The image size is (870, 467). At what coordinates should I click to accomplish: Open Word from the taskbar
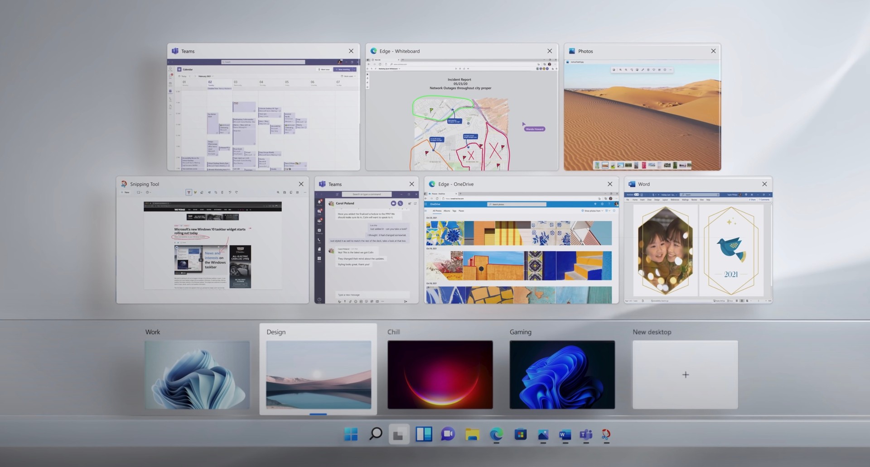[565, 434]
